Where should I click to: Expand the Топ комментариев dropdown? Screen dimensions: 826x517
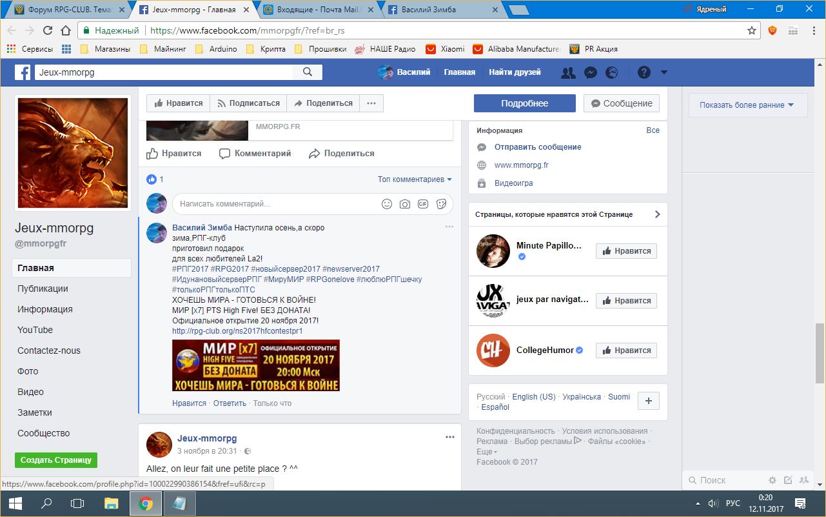(415, 179)
